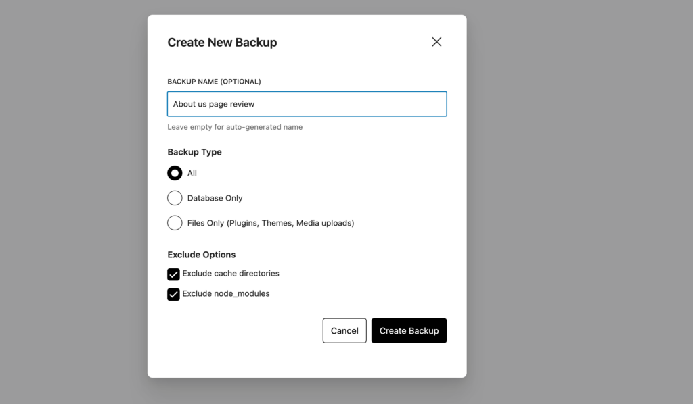693x404 pixels.
Task: Click the Backup Name input field
Action: (307, 104)
